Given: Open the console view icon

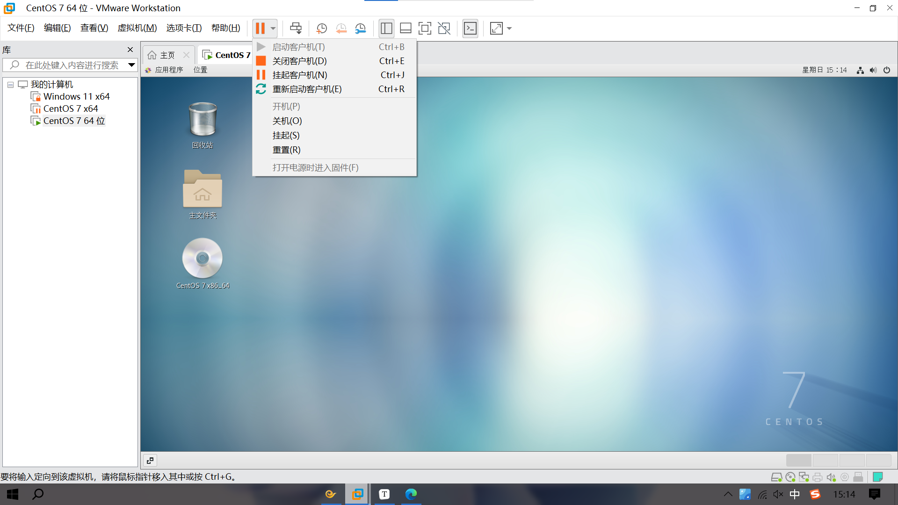Looking at the screenshot, I should click(x=470, y=29).
